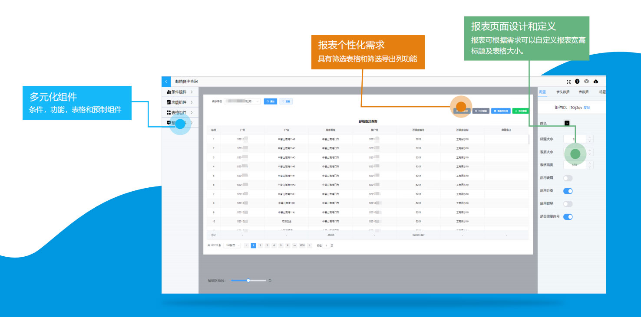The width and height of the screenshot is (641, 317).
Task: Click the 表格高度 input field
Action: pos(575,165)
